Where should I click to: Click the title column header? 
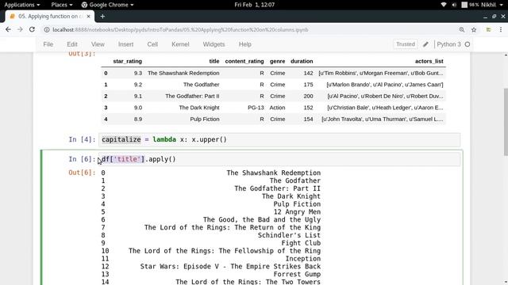(214, 61)
